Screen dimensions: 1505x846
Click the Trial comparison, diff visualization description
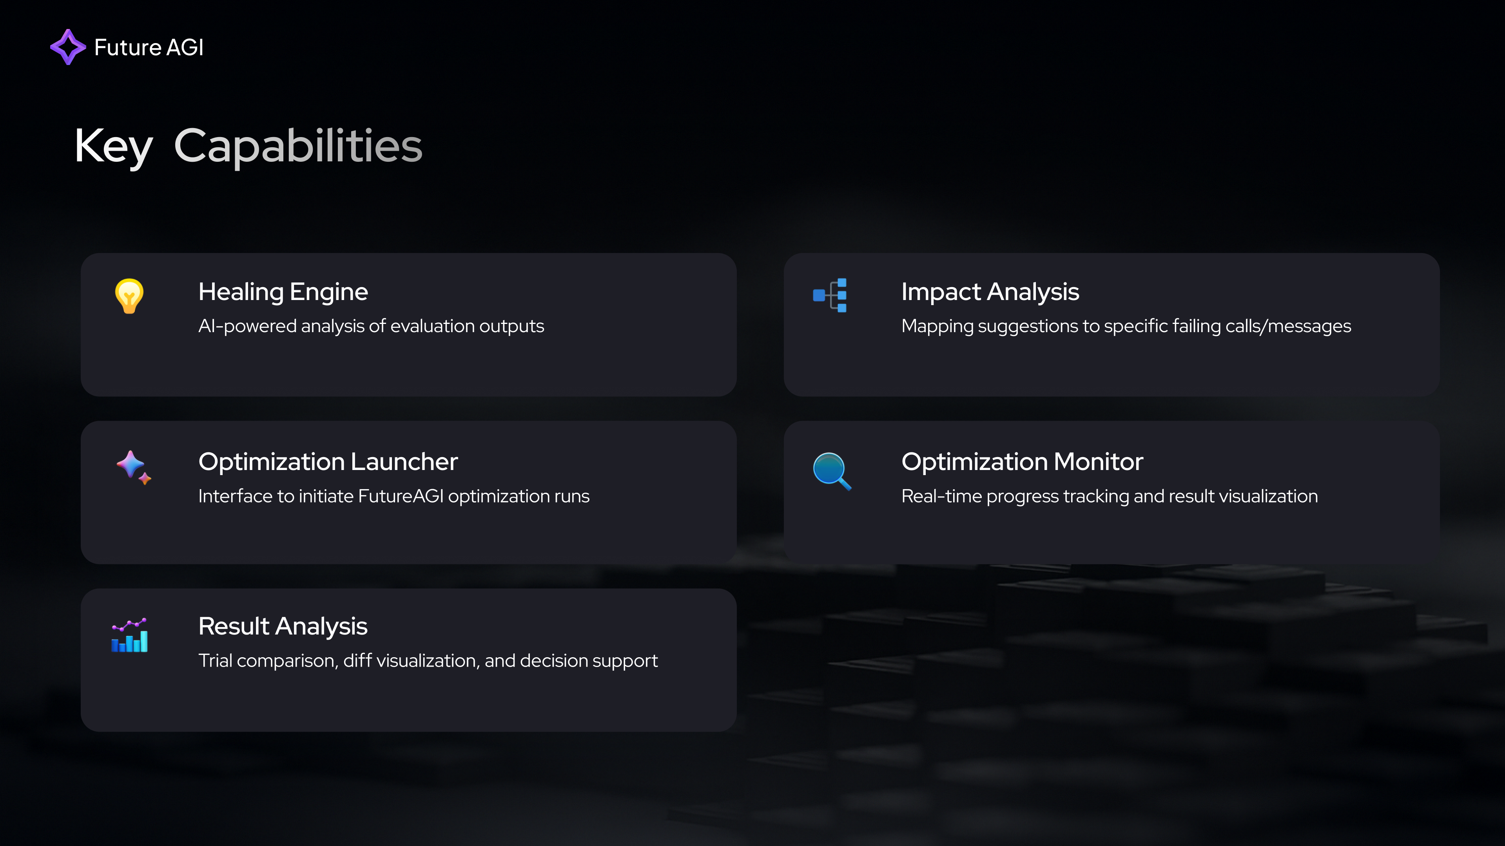coord(428,661)
